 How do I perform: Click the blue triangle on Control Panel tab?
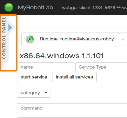click(10, 28)
